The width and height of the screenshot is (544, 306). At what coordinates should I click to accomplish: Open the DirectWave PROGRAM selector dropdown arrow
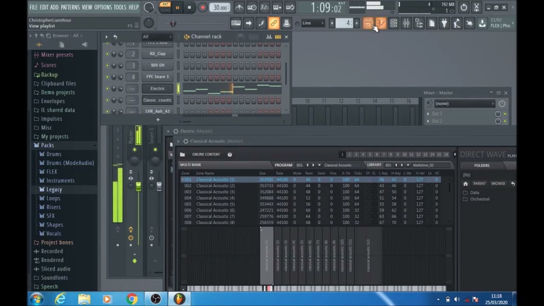pos(319,165)
